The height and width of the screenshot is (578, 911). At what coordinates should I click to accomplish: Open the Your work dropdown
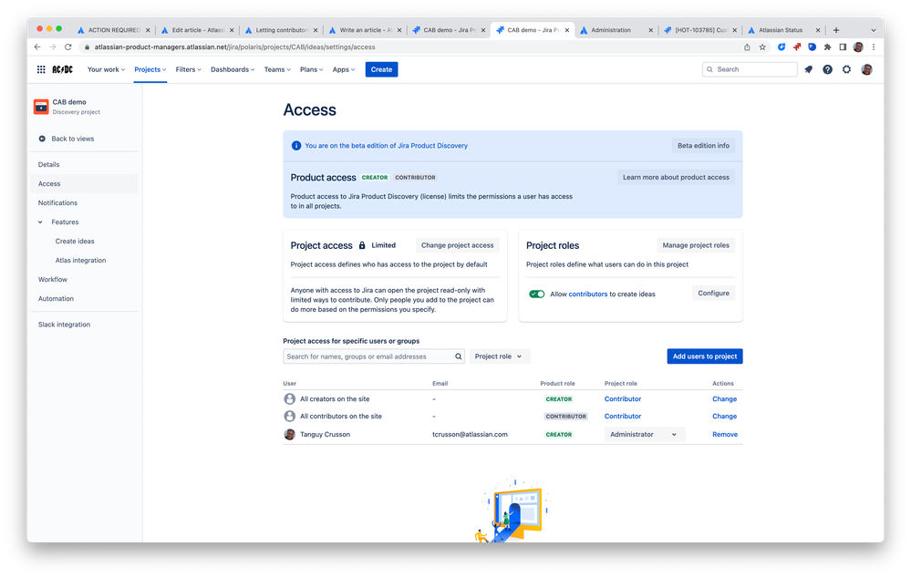107,69
